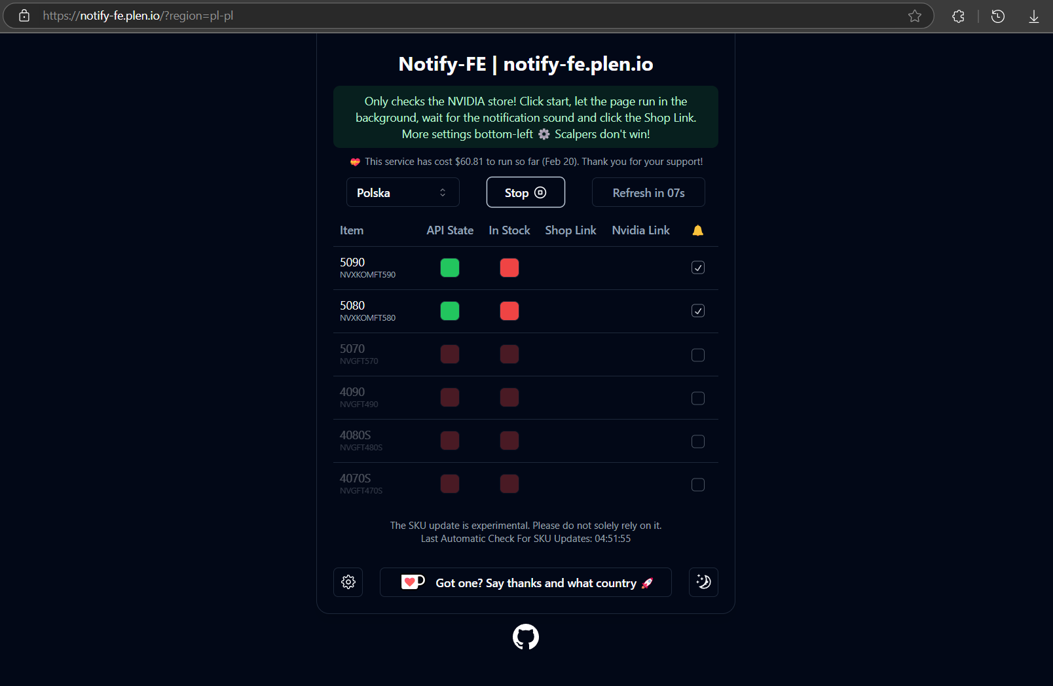Open the GitHub repository icon
Image resolution: width=1053 pixels, height=686 pixels.
526,637
